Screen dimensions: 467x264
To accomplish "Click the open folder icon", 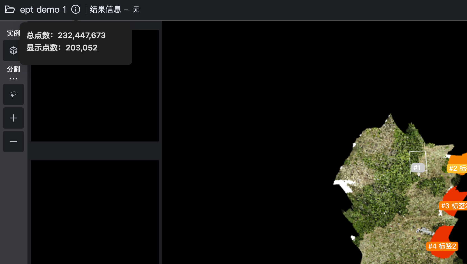I will click(10, 10).
